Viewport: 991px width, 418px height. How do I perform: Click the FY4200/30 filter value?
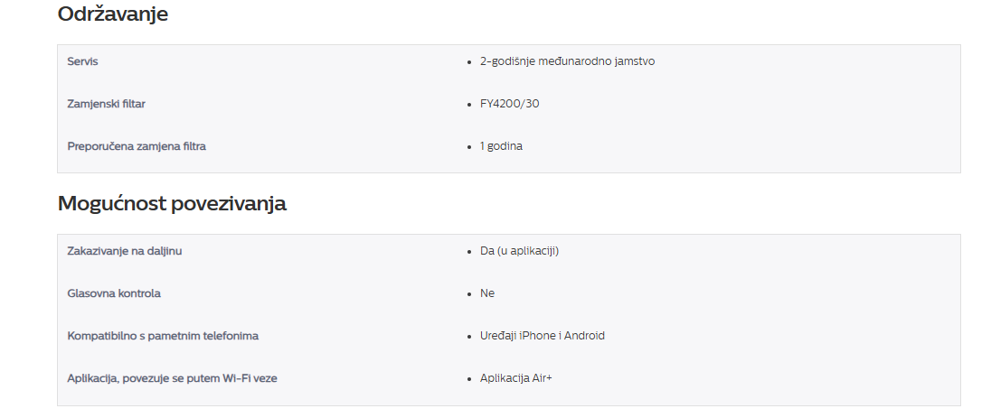509,104
